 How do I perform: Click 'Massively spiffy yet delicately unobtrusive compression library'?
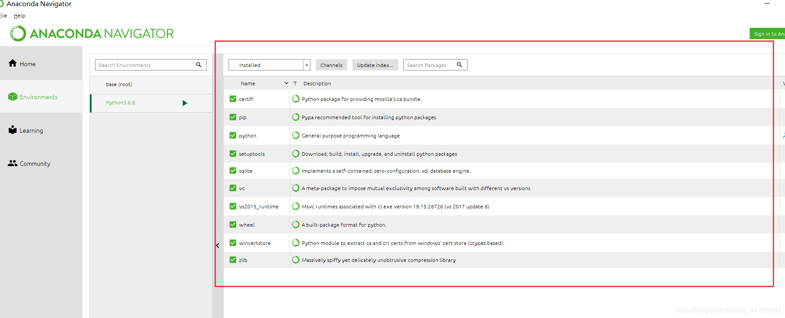(379, 260)
